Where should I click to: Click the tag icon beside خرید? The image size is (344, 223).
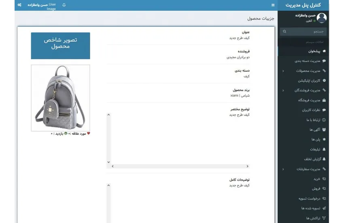324,179
